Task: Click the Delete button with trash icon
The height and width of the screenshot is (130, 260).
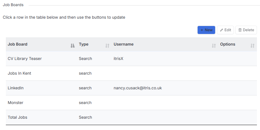Action: tap(246, 30)
